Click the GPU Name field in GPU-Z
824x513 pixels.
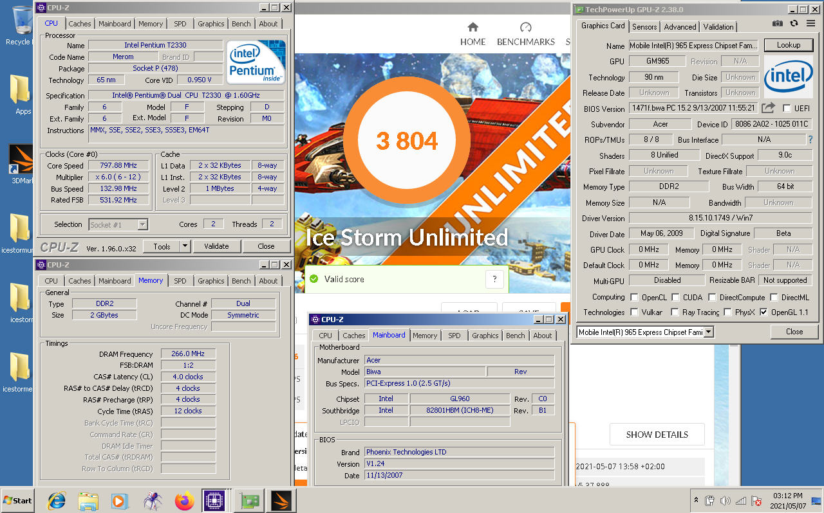[x=694, y=46]
